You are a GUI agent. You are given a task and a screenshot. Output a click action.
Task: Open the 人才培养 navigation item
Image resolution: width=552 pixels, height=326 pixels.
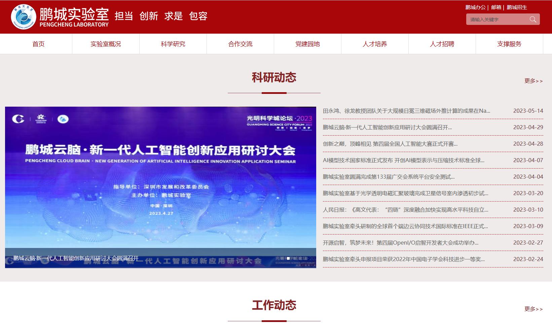click(x=375, y=44)
